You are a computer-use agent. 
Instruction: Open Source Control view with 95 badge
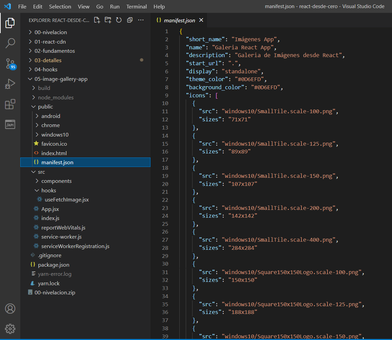[x=10, y=63]
